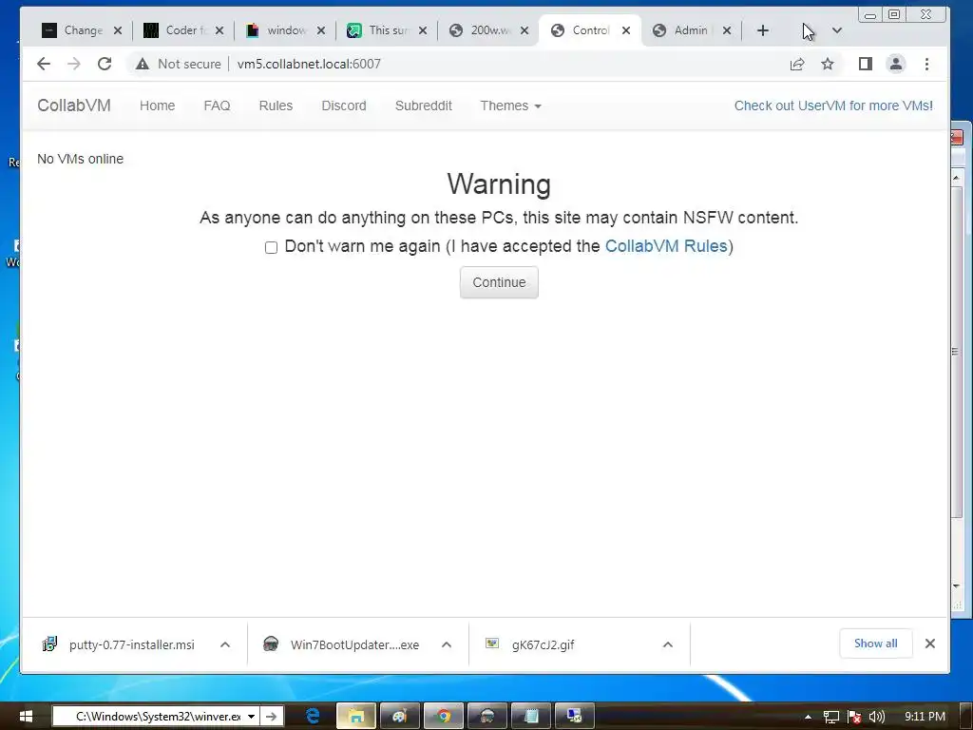Close the window tab
Viewport: 973px width, 730px height.
click(321, 30)
